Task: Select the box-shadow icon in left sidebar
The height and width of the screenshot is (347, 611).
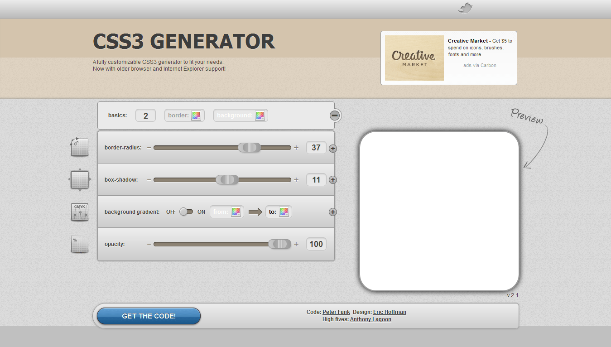Action: click(79, 180)
